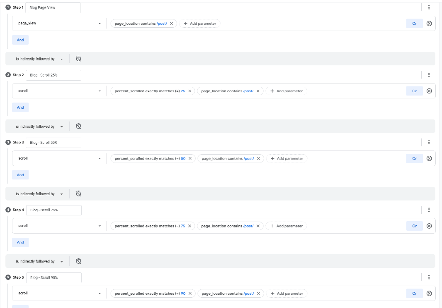Remove the page_view condition in Step 1
Screen dimensions: 442x308
[429, 24]
